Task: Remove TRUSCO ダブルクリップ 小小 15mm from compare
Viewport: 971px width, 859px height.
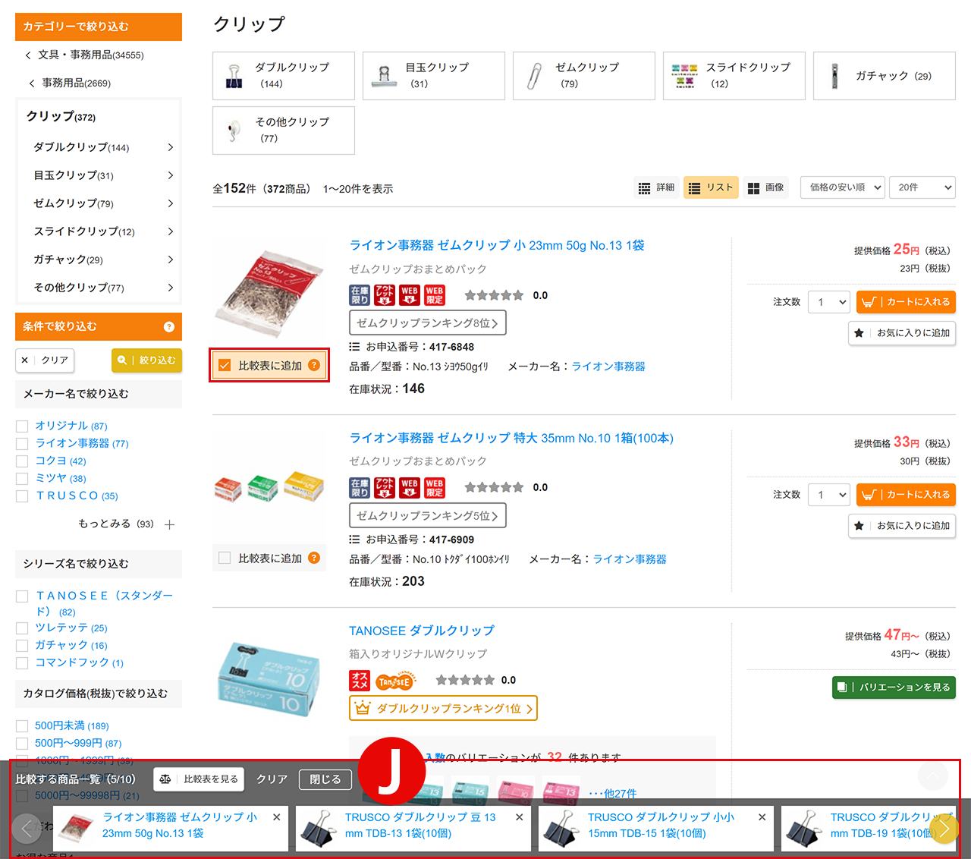Action: 762,817
